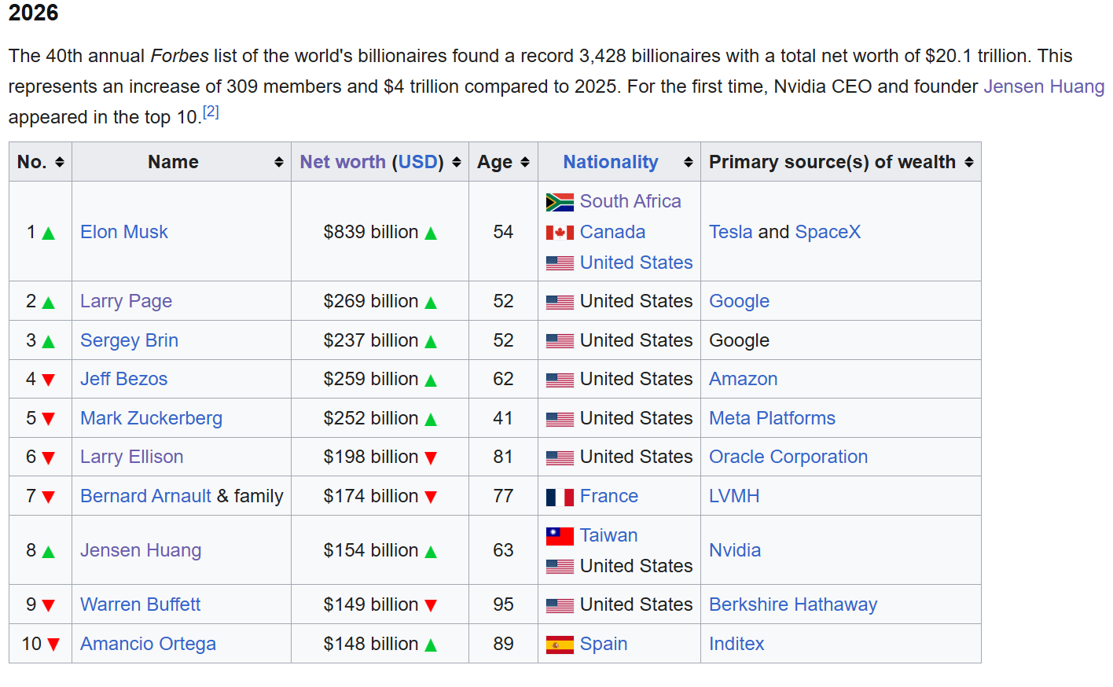The image size is (1113, 687).
Task: Go to the Meta Platforms page
Action: pos(772,418)
